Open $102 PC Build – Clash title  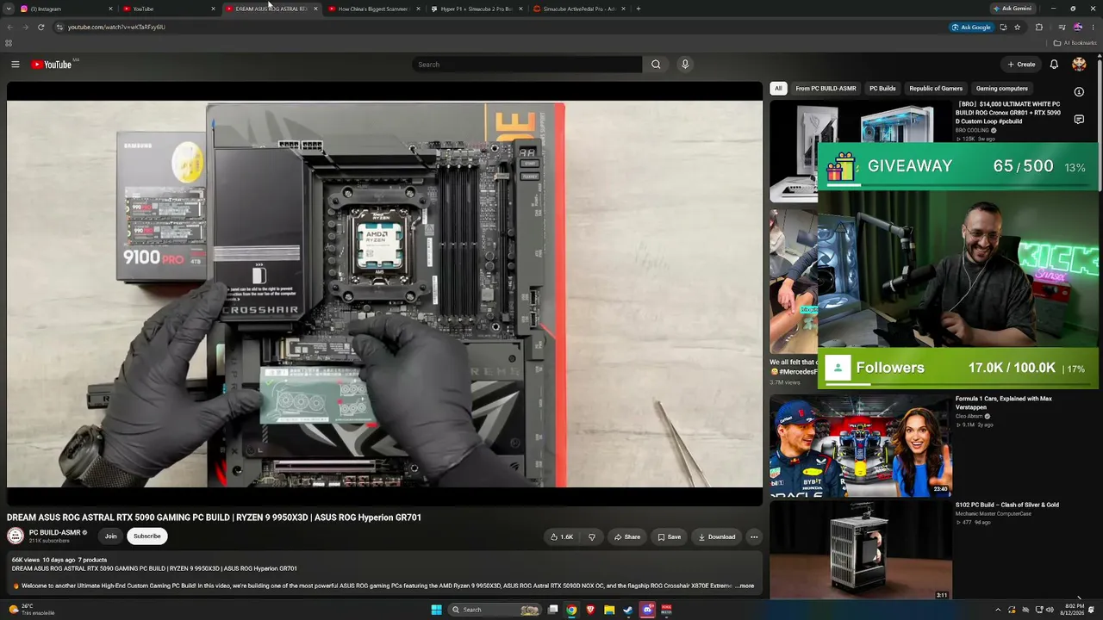pos(1007,505)
